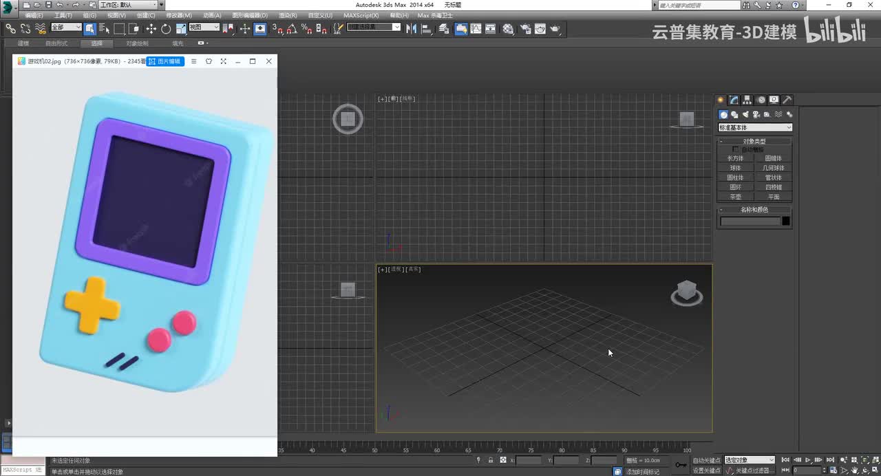The image size is (881, 476).
Task: Expand the 全部 selection filter dropdown
Action: [x=66, y=28]
